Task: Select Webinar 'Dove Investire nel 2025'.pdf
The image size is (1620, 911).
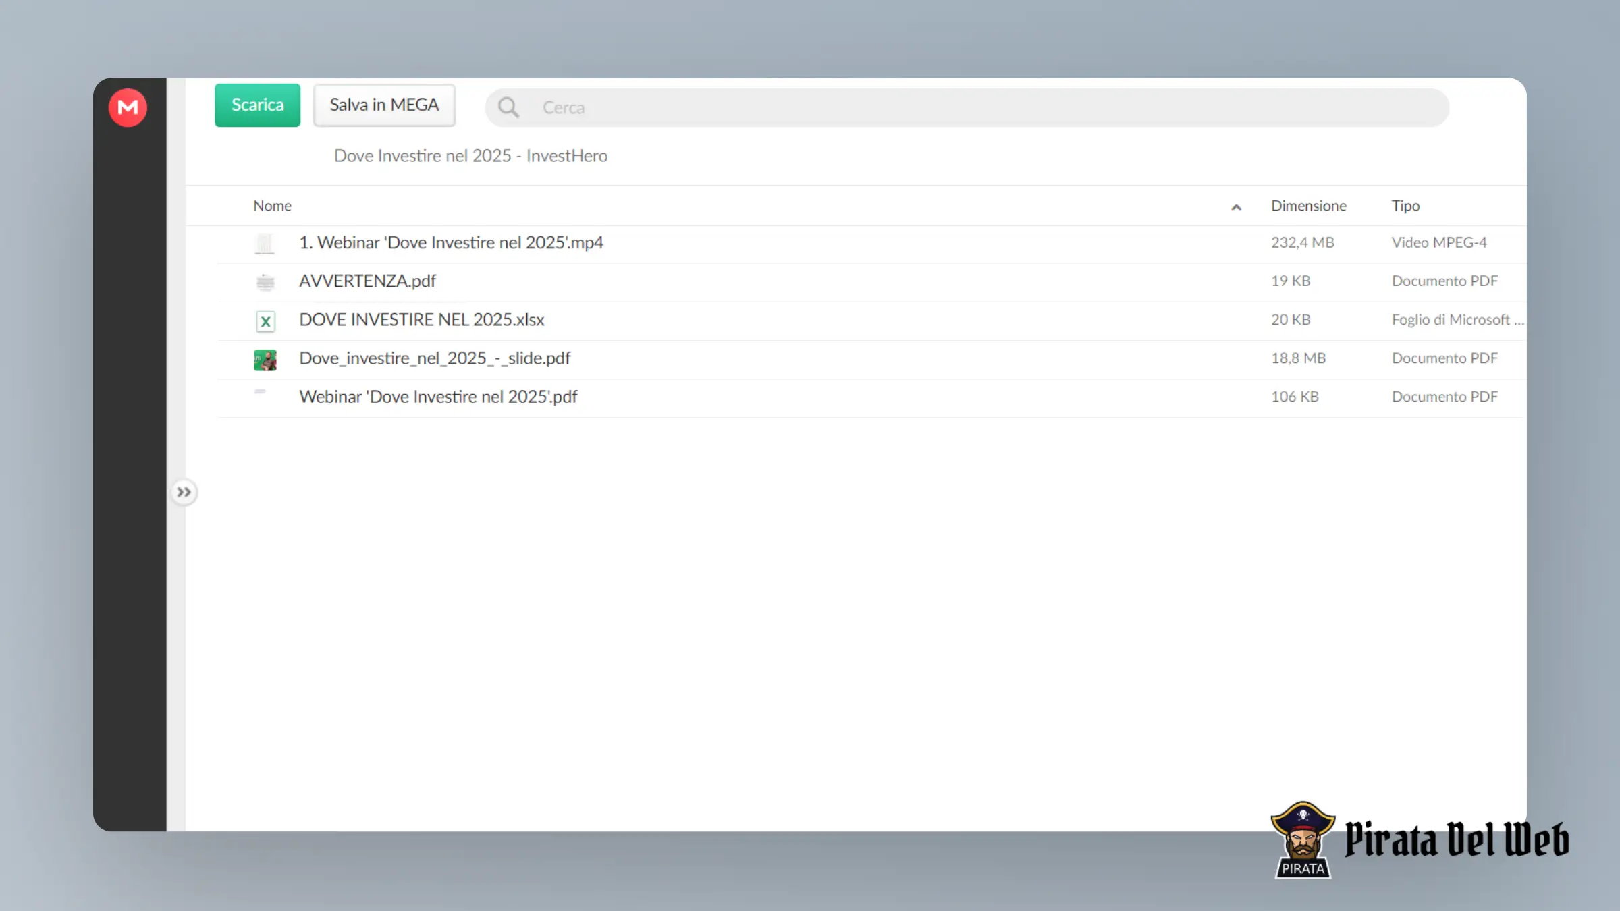Action: coord(438,397)
